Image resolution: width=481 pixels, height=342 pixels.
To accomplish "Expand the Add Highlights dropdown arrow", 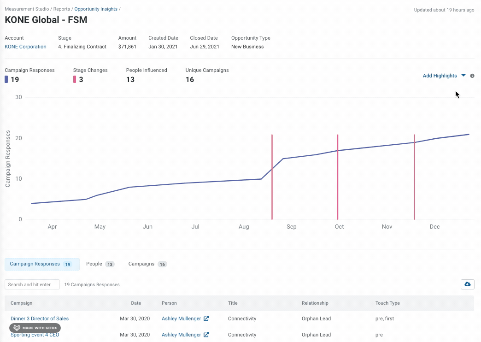I will pos(463,76).
